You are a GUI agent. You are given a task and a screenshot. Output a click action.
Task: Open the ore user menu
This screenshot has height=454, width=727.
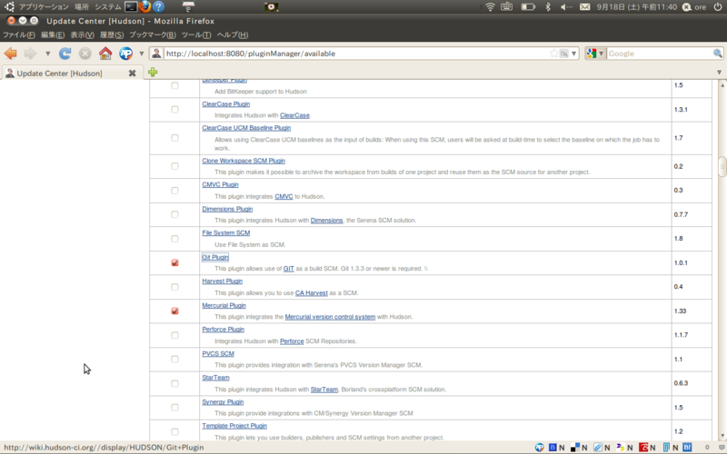694,7
